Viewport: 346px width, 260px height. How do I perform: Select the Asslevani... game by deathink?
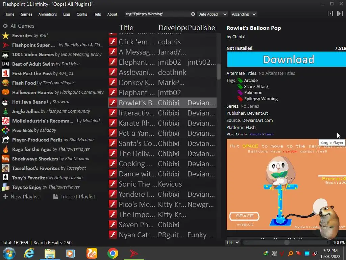click(x=163, y=72)
